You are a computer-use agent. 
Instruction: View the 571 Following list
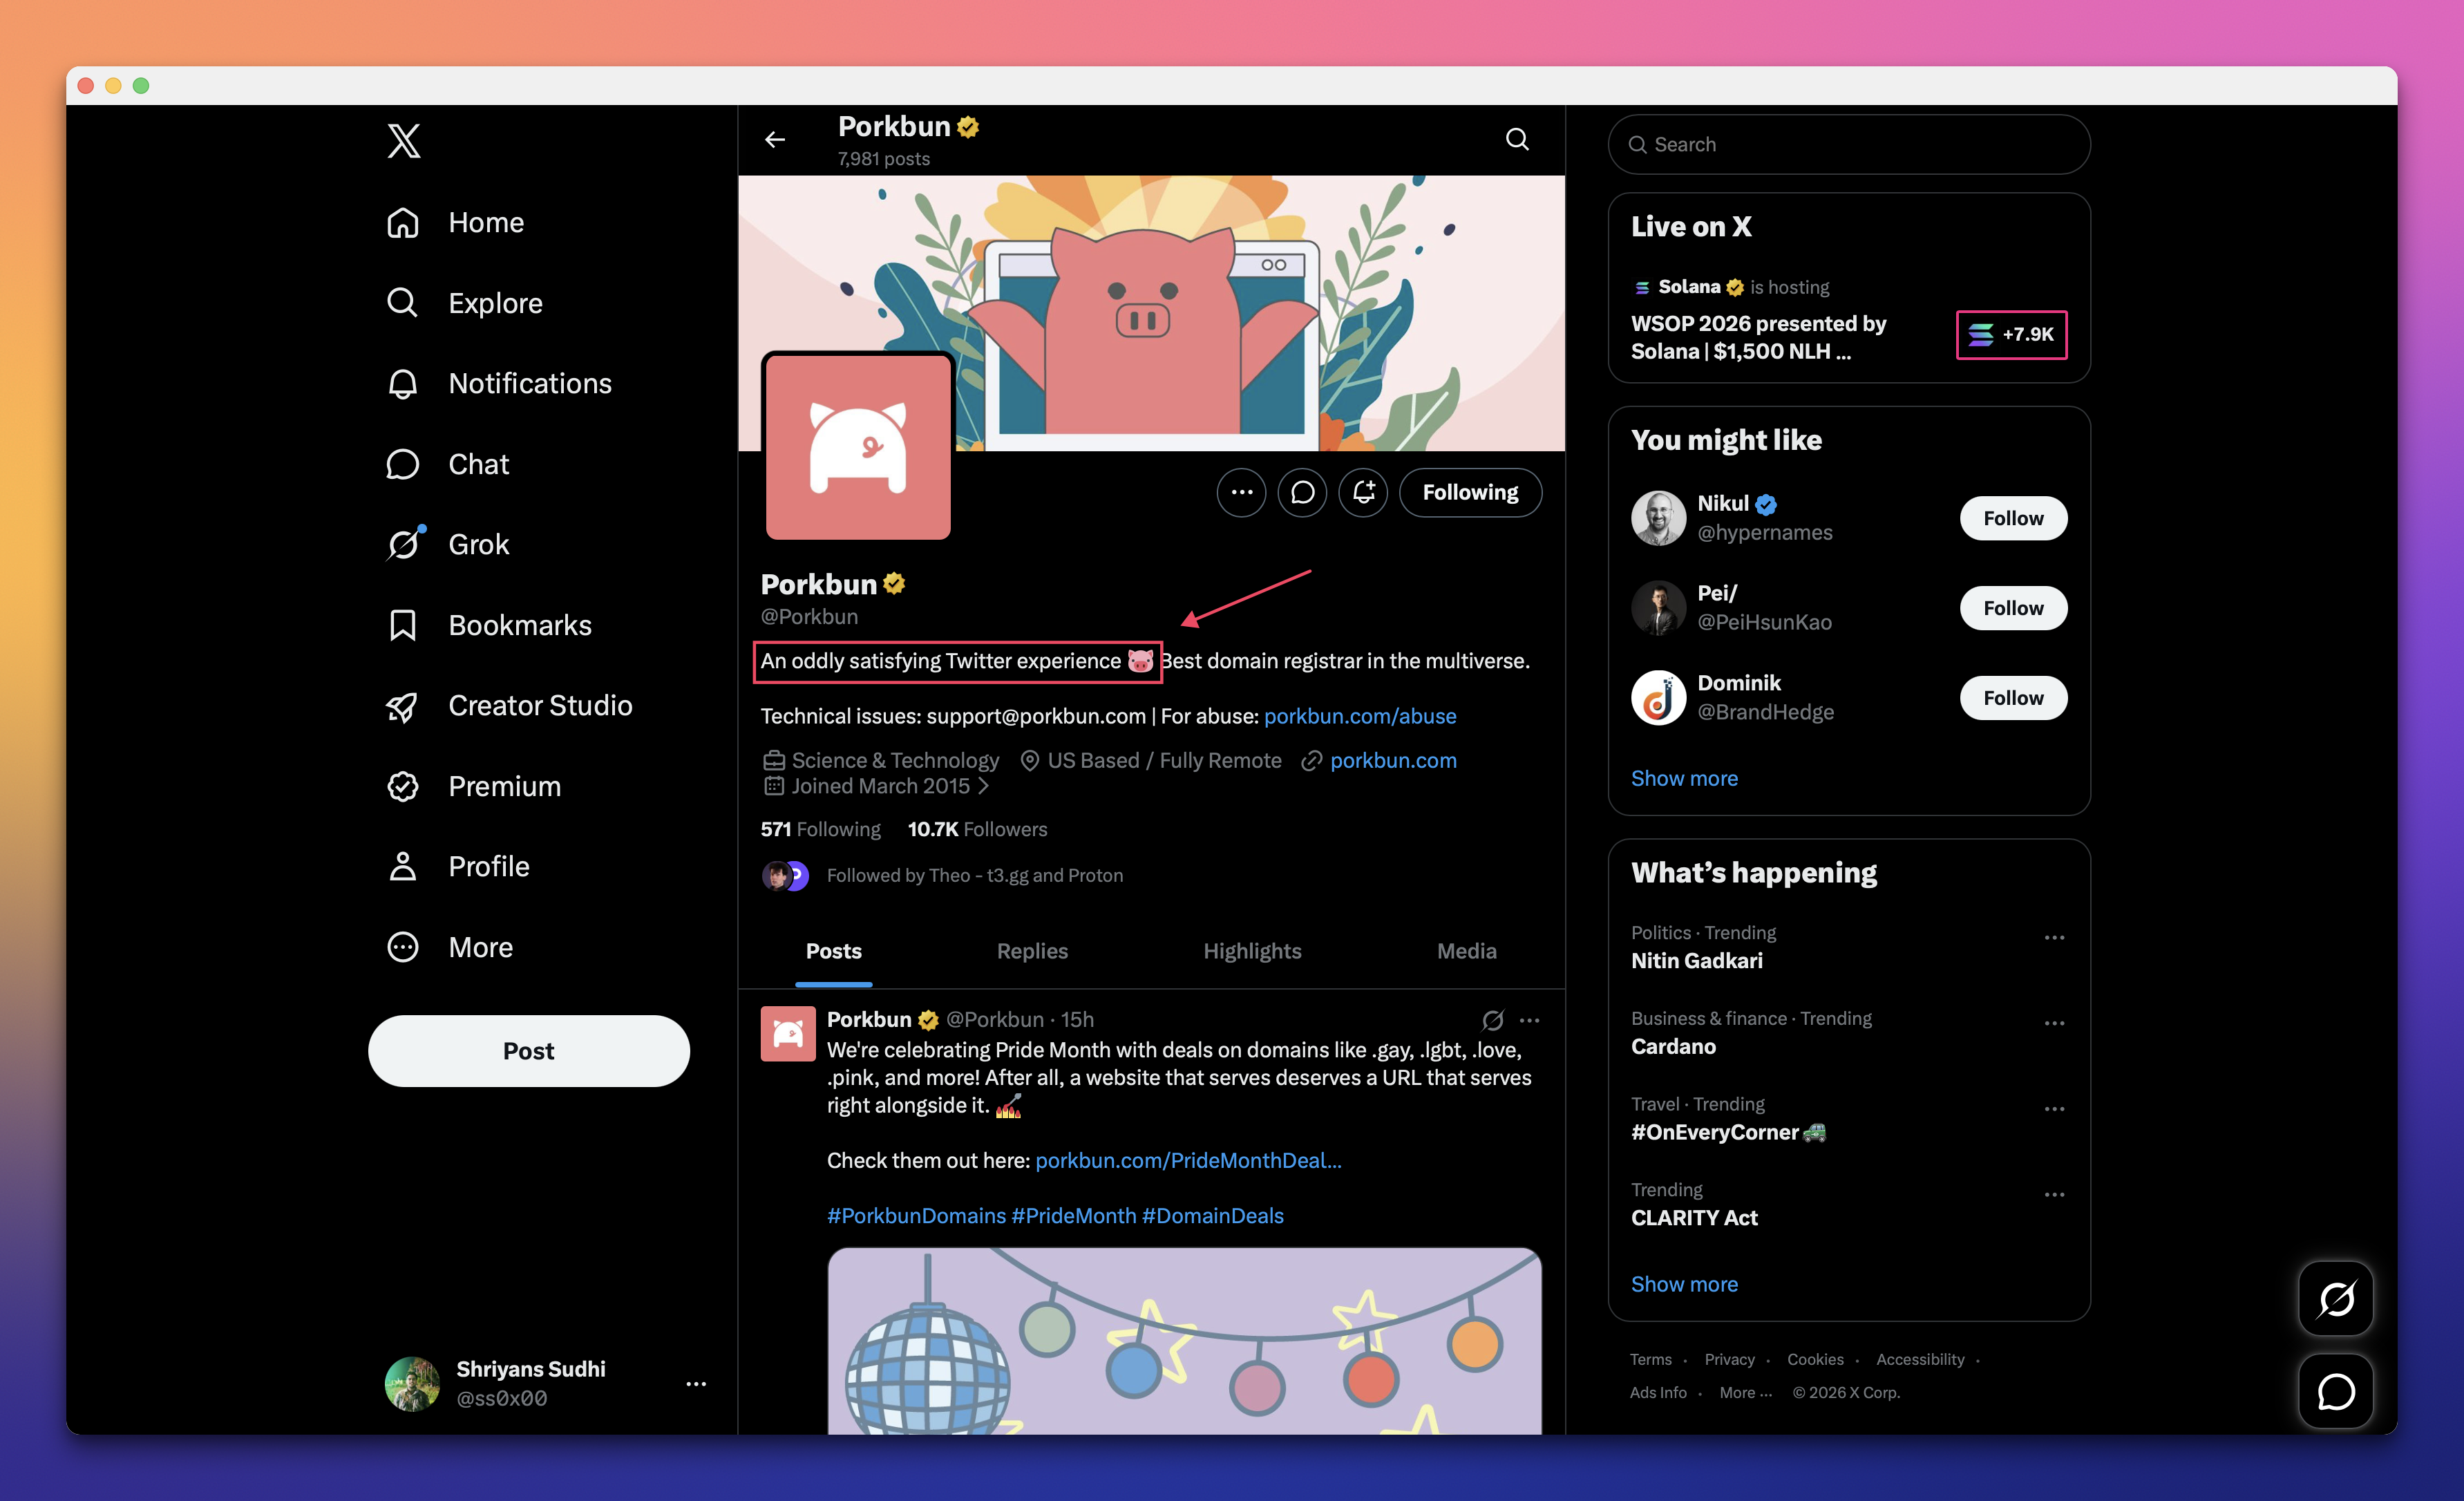click(821, 829)
